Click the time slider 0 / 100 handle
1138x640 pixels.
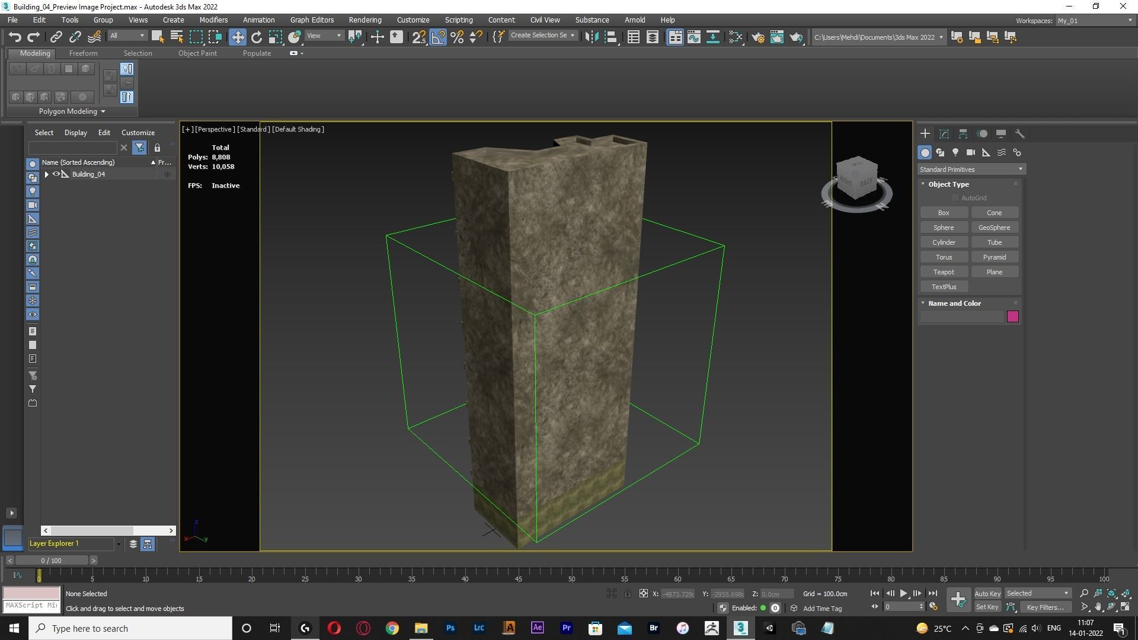pyautogui.click(x=51, y=561)
